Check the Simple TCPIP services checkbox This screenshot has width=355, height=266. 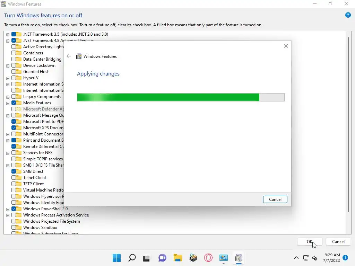pos(14,159)
